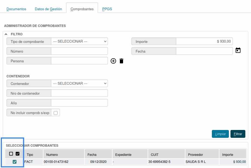Open the PPGS tab
This screenshot has height=168, width=251.
click(x=107, y=9)
